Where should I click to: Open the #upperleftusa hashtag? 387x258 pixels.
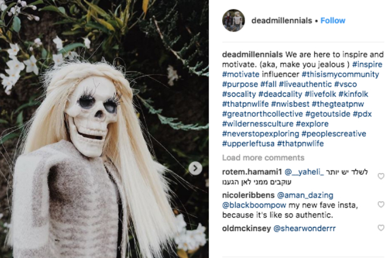tap(248, 144)
